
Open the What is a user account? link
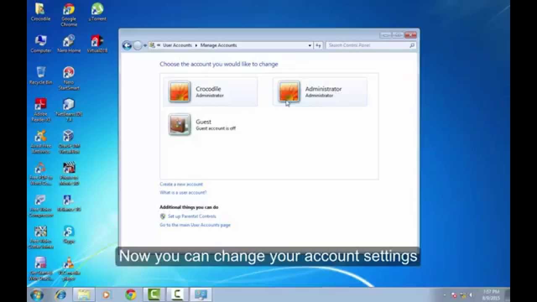coord(183,193)
